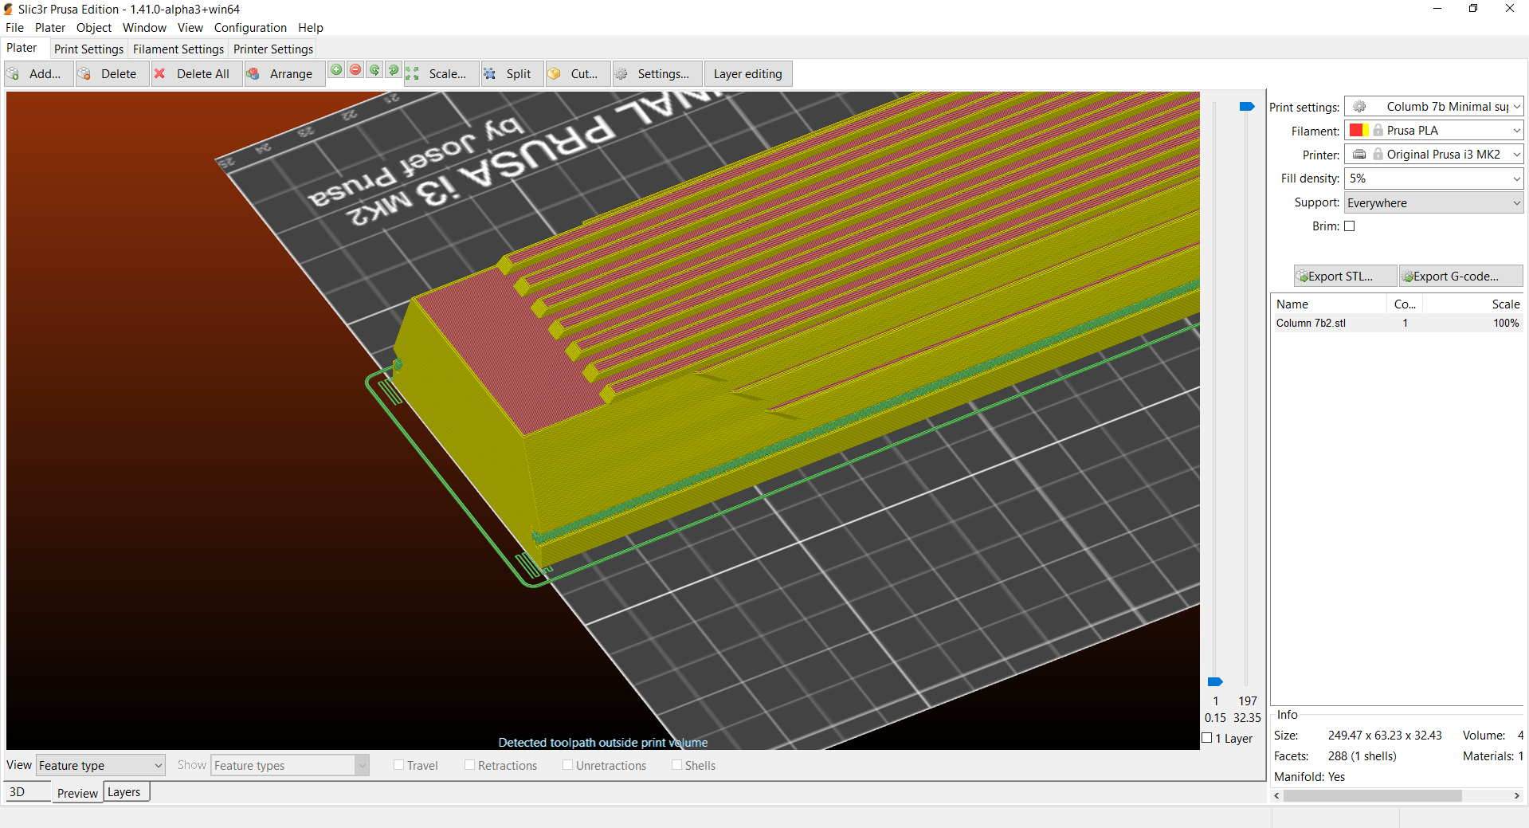Enable the Retractions checkbox
The height and width of the screenshot is (828, 1529).
(x=469, y=765)
